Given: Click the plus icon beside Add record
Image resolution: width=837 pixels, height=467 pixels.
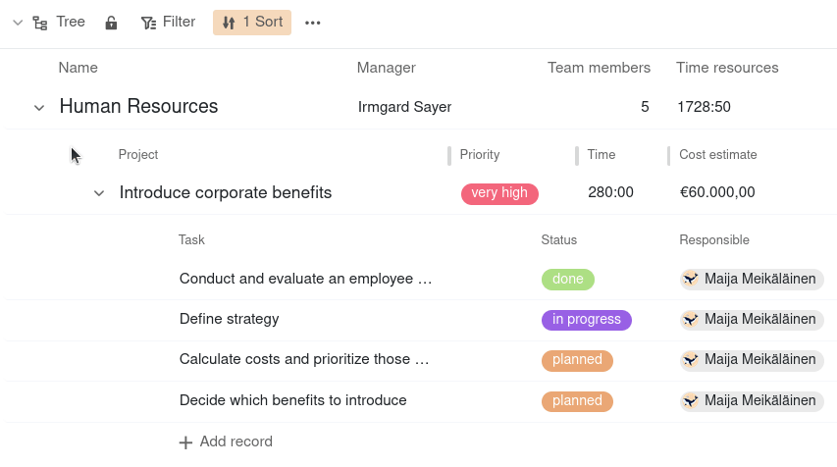Looking at the screenshot, I should pos(185,442).
